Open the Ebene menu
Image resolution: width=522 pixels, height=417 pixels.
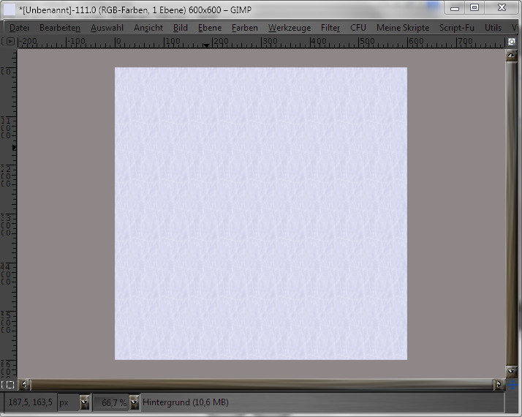click(209, 28)
